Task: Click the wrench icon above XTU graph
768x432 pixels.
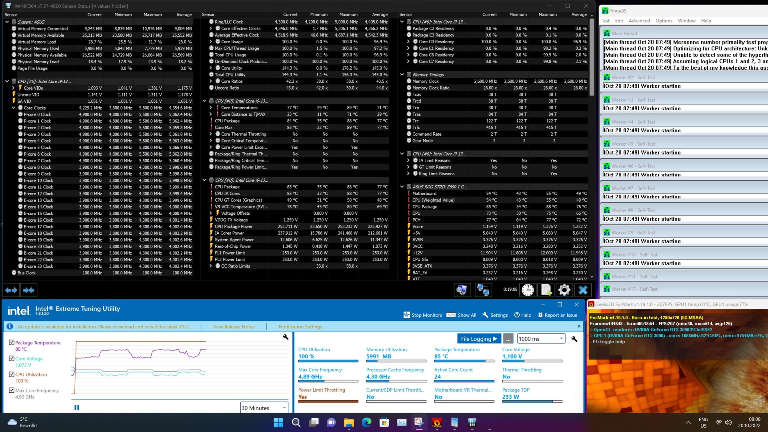Action: (x=286, y=337)
